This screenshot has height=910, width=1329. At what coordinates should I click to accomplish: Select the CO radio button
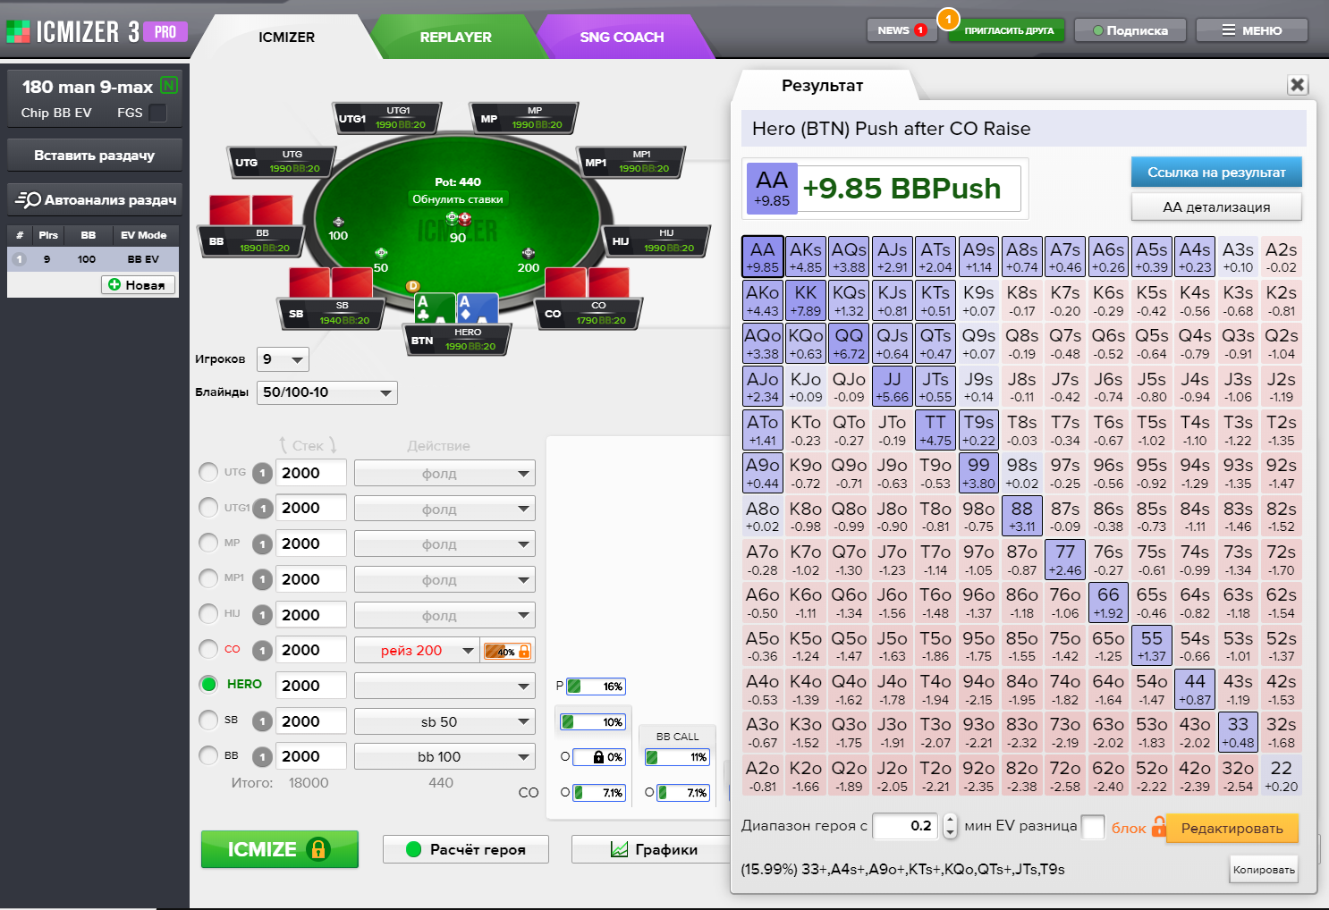208,649
